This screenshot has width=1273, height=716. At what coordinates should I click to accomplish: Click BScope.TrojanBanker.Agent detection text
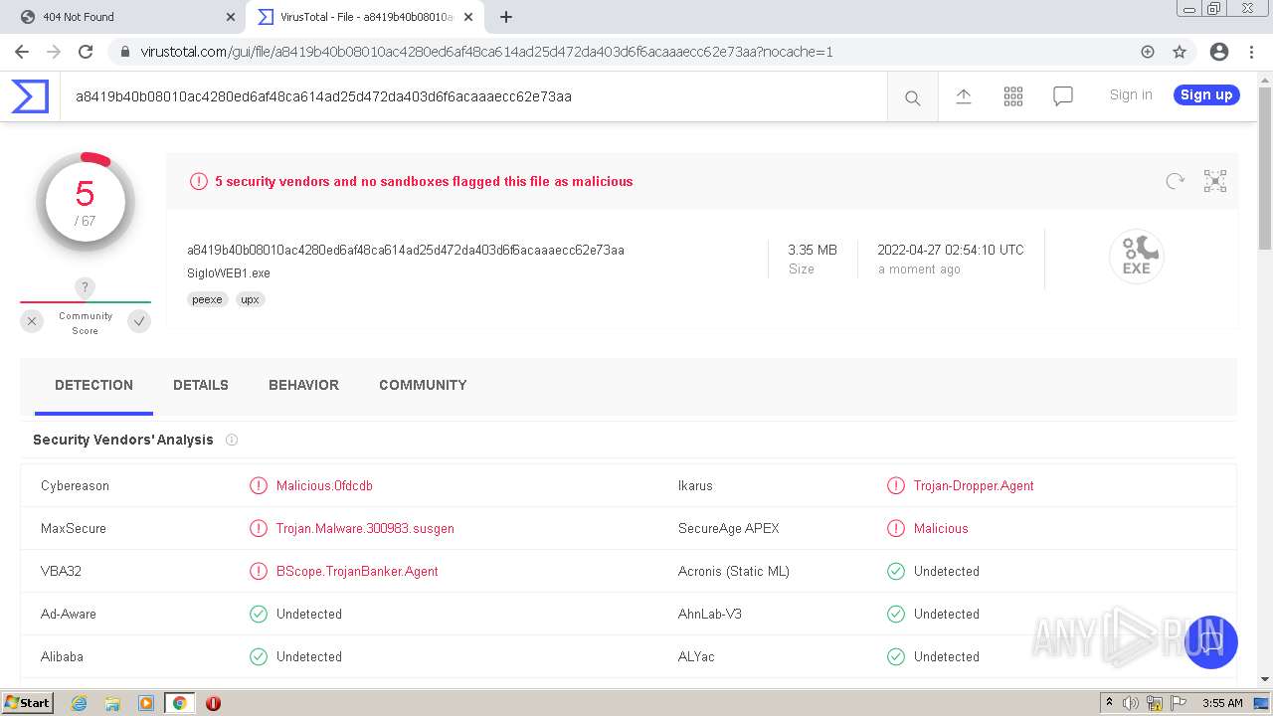357,571
